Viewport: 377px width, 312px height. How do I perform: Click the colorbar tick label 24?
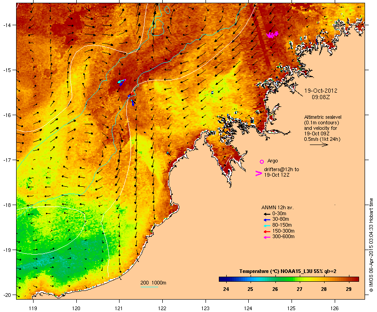(226, 289)
